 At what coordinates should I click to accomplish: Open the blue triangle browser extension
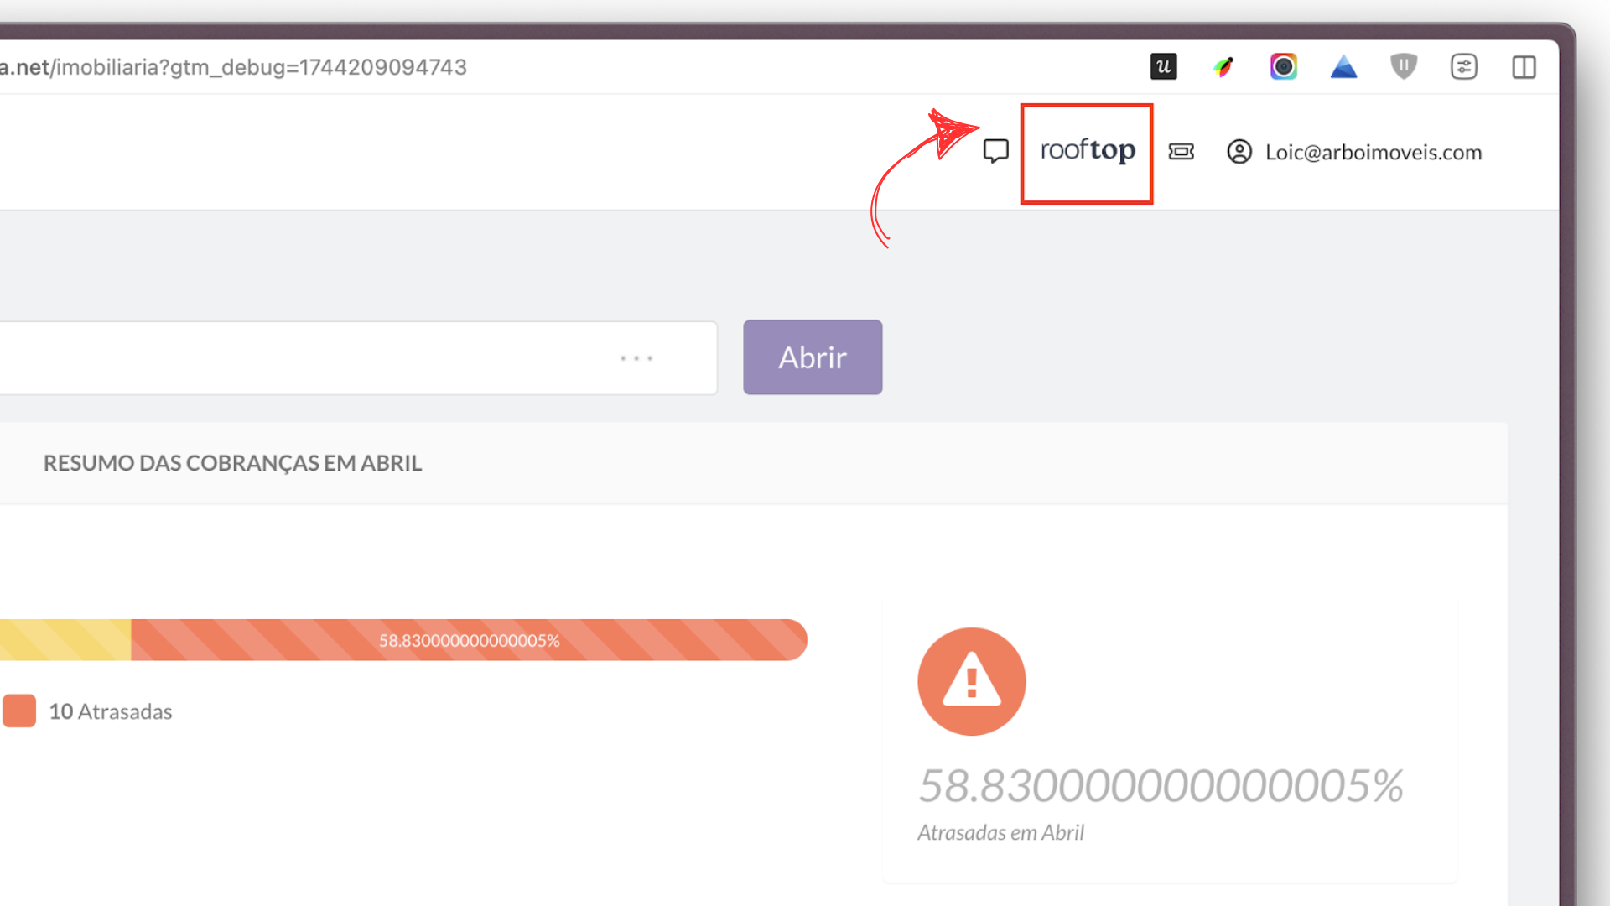coord(1343,66)
